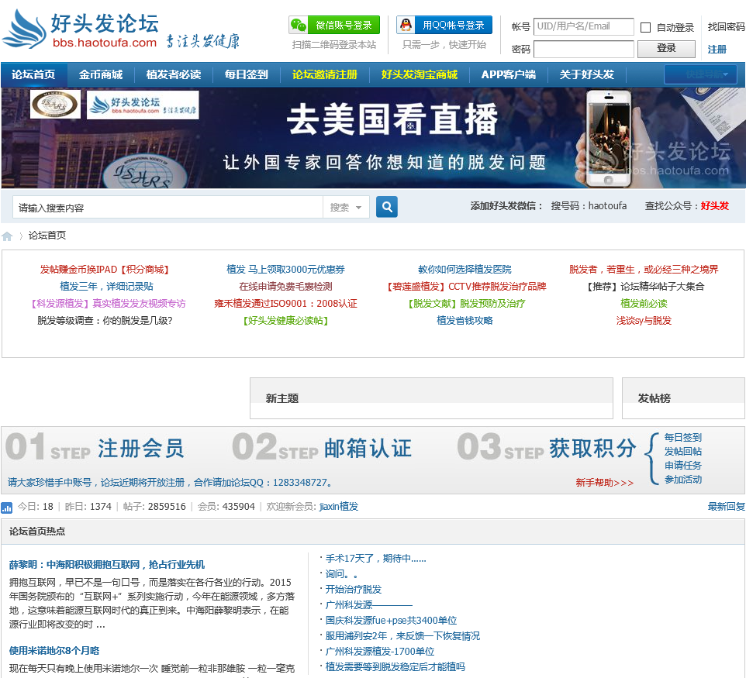Open 植发 马上领取3000元优惠券 link
746x678 pixels.
pyautogui.click(x=285, y=270)
